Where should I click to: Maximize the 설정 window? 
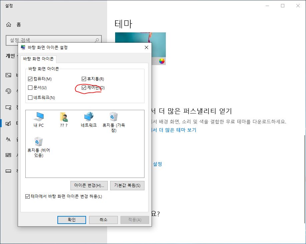coord(283,6)
